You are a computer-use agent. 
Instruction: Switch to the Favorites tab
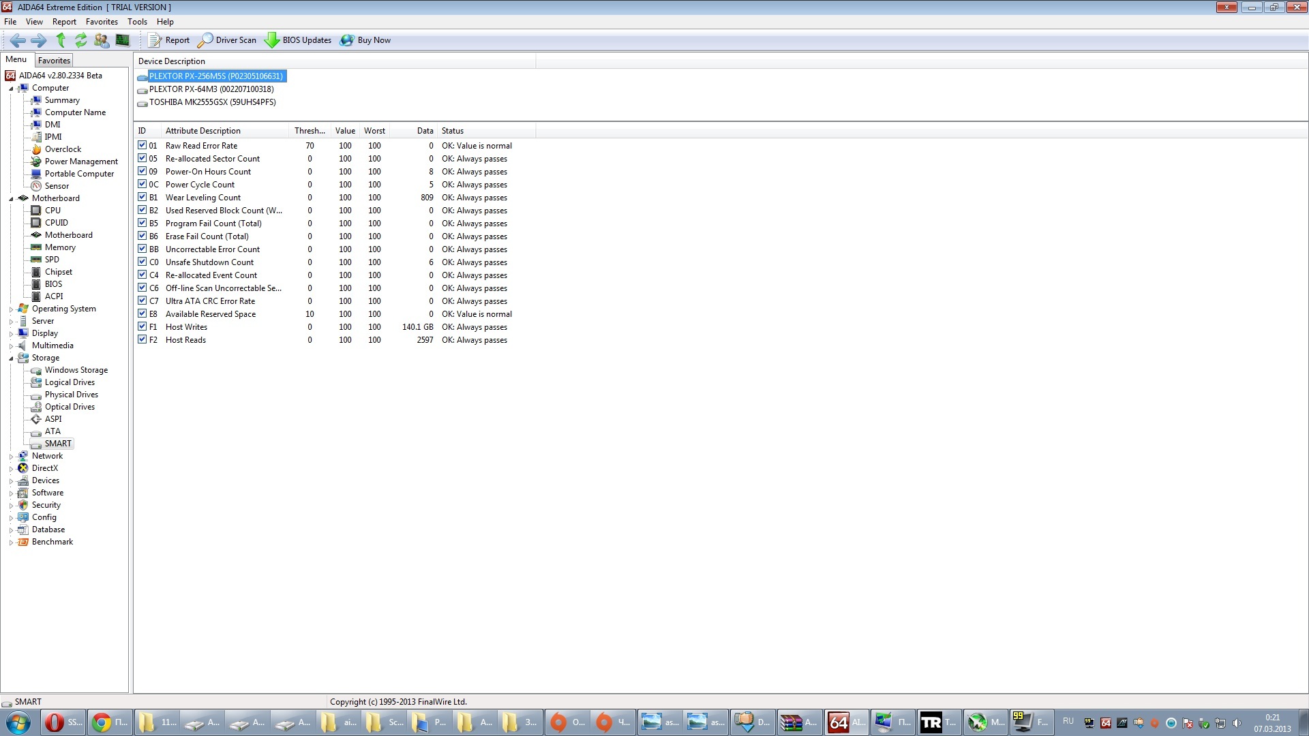click(54, 61)
